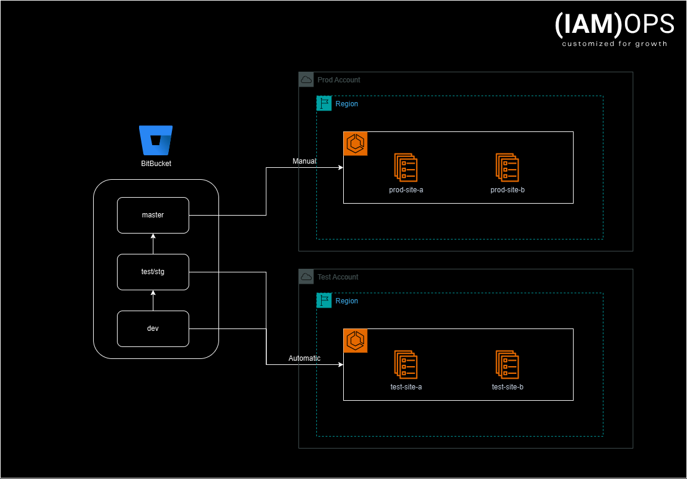Click the BitBucket label text

pos(156,164)
